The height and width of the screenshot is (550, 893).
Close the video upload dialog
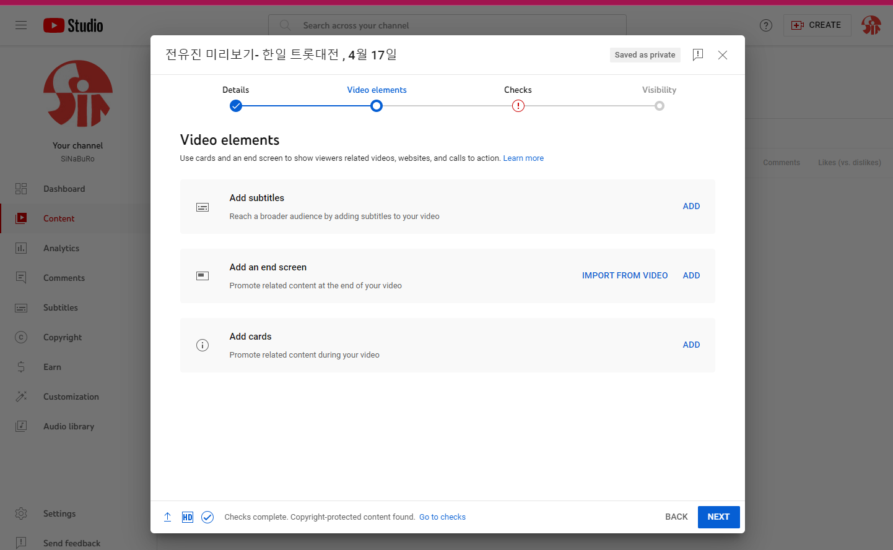click(722, 55)
